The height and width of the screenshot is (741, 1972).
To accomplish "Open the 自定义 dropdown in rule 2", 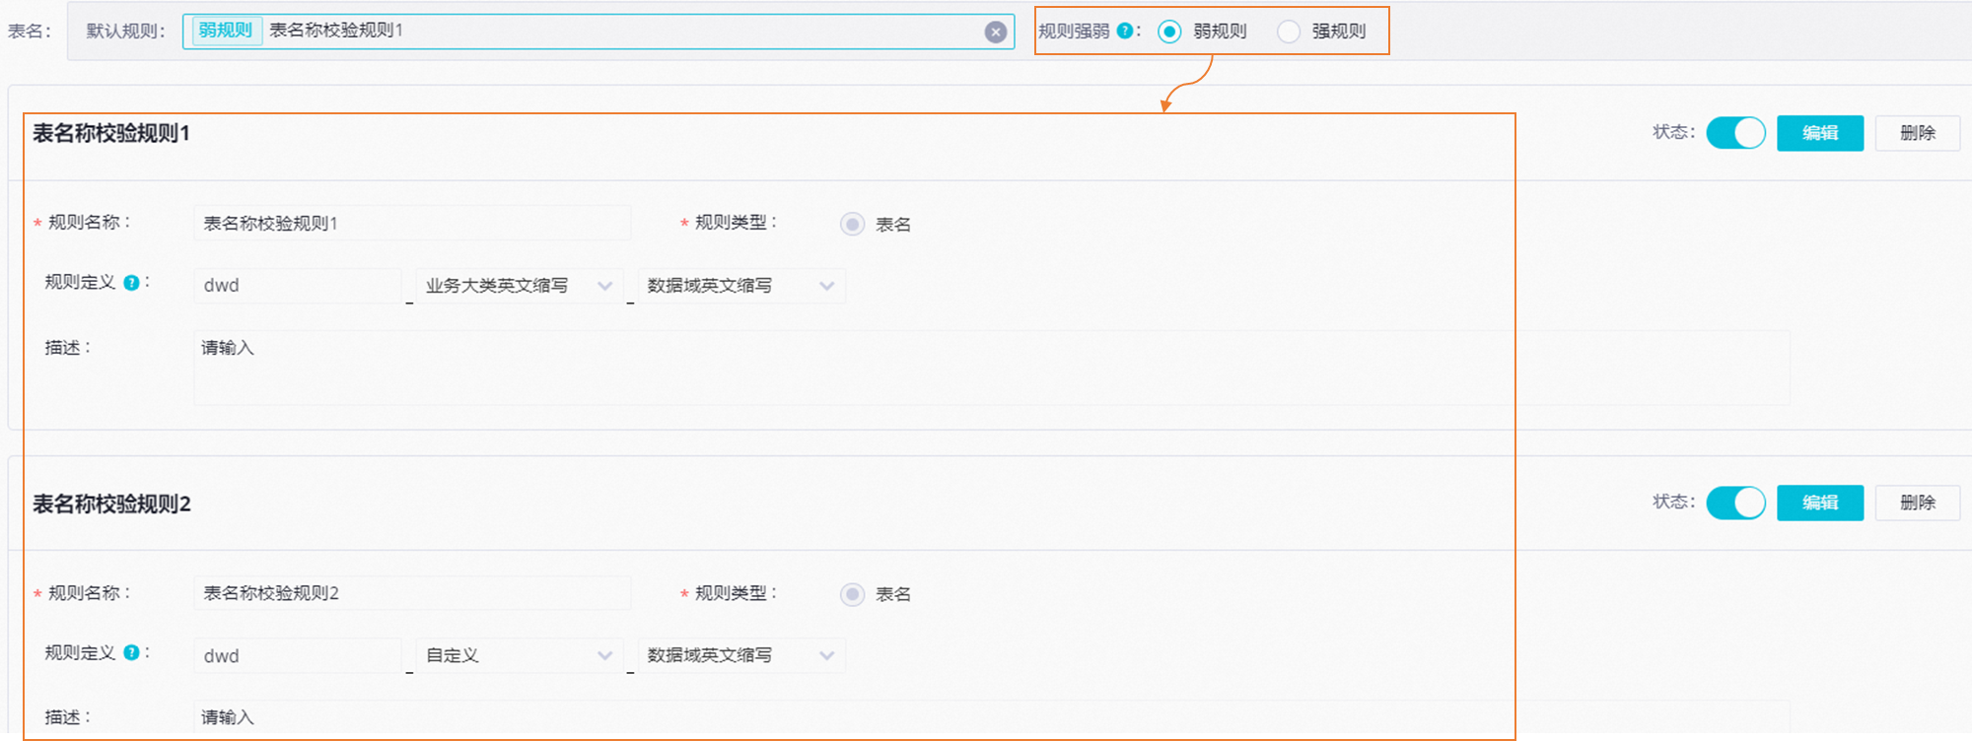I will (x=520, y=655).
